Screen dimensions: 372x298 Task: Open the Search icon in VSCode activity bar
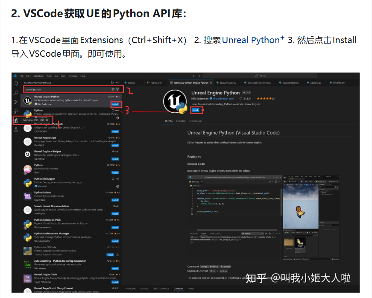pos(16,93)
